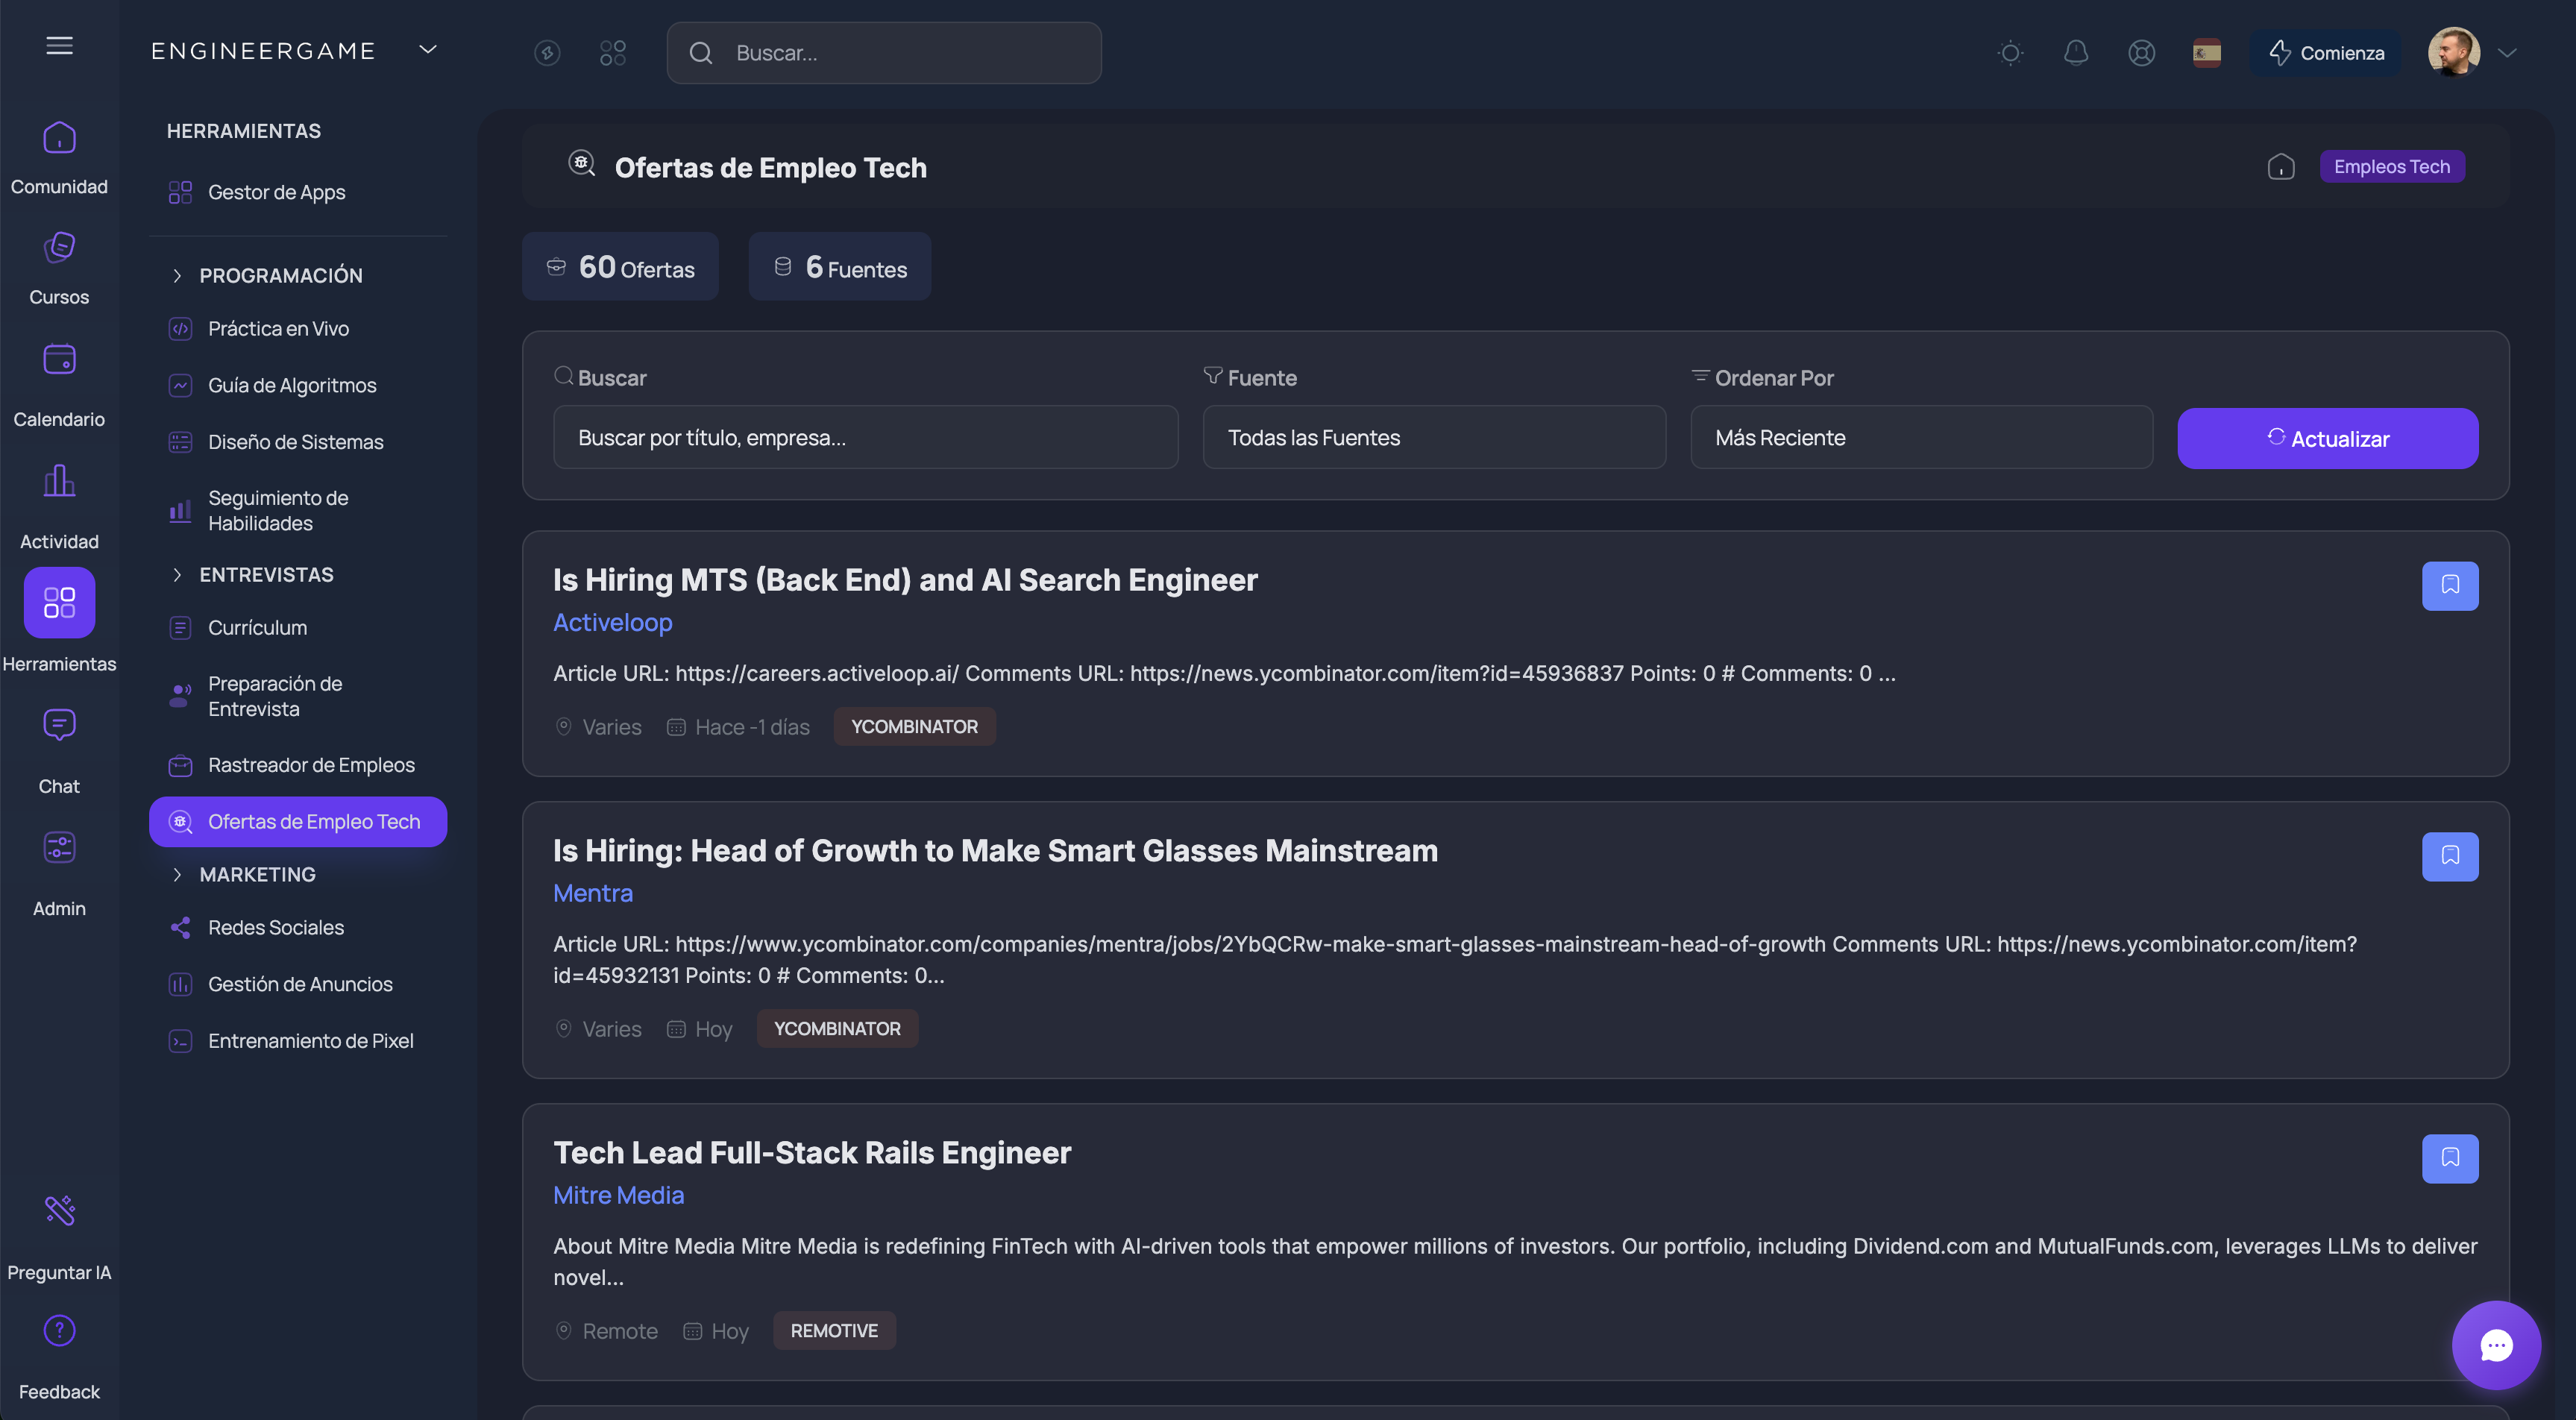This screenshot has width=2576, height=1420.
Task: Bookmark the AI Search Engineer job offer
Action: [x=2450, y=586]
